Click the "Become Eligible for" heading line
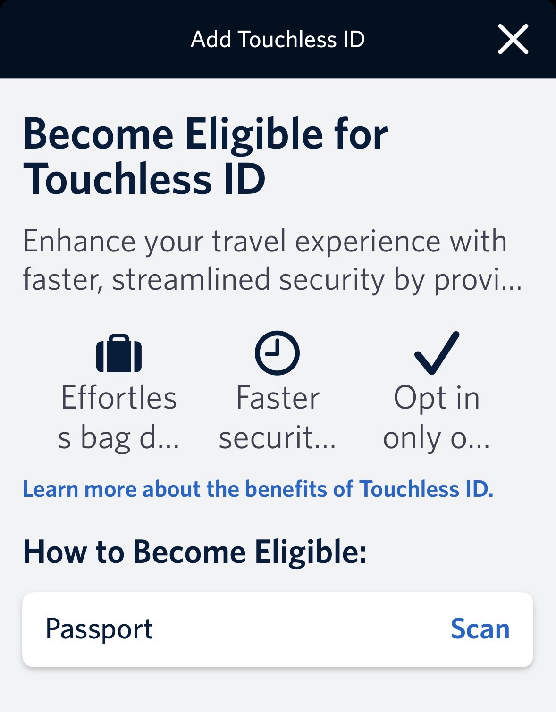 click(x=205, y=135)
